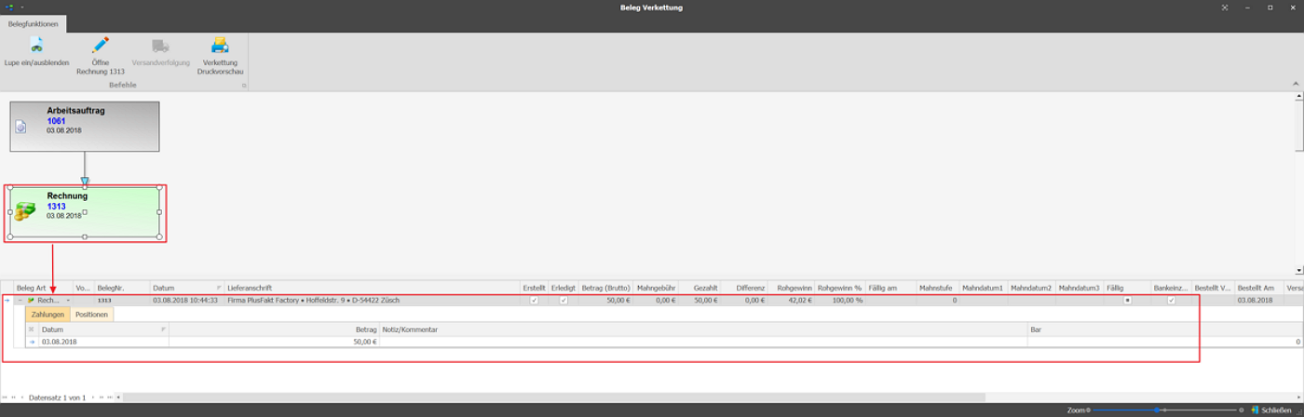Collapse the ribbon with the arrow
Viewport: 1304px width, 417px height.
click(1296, 85)
